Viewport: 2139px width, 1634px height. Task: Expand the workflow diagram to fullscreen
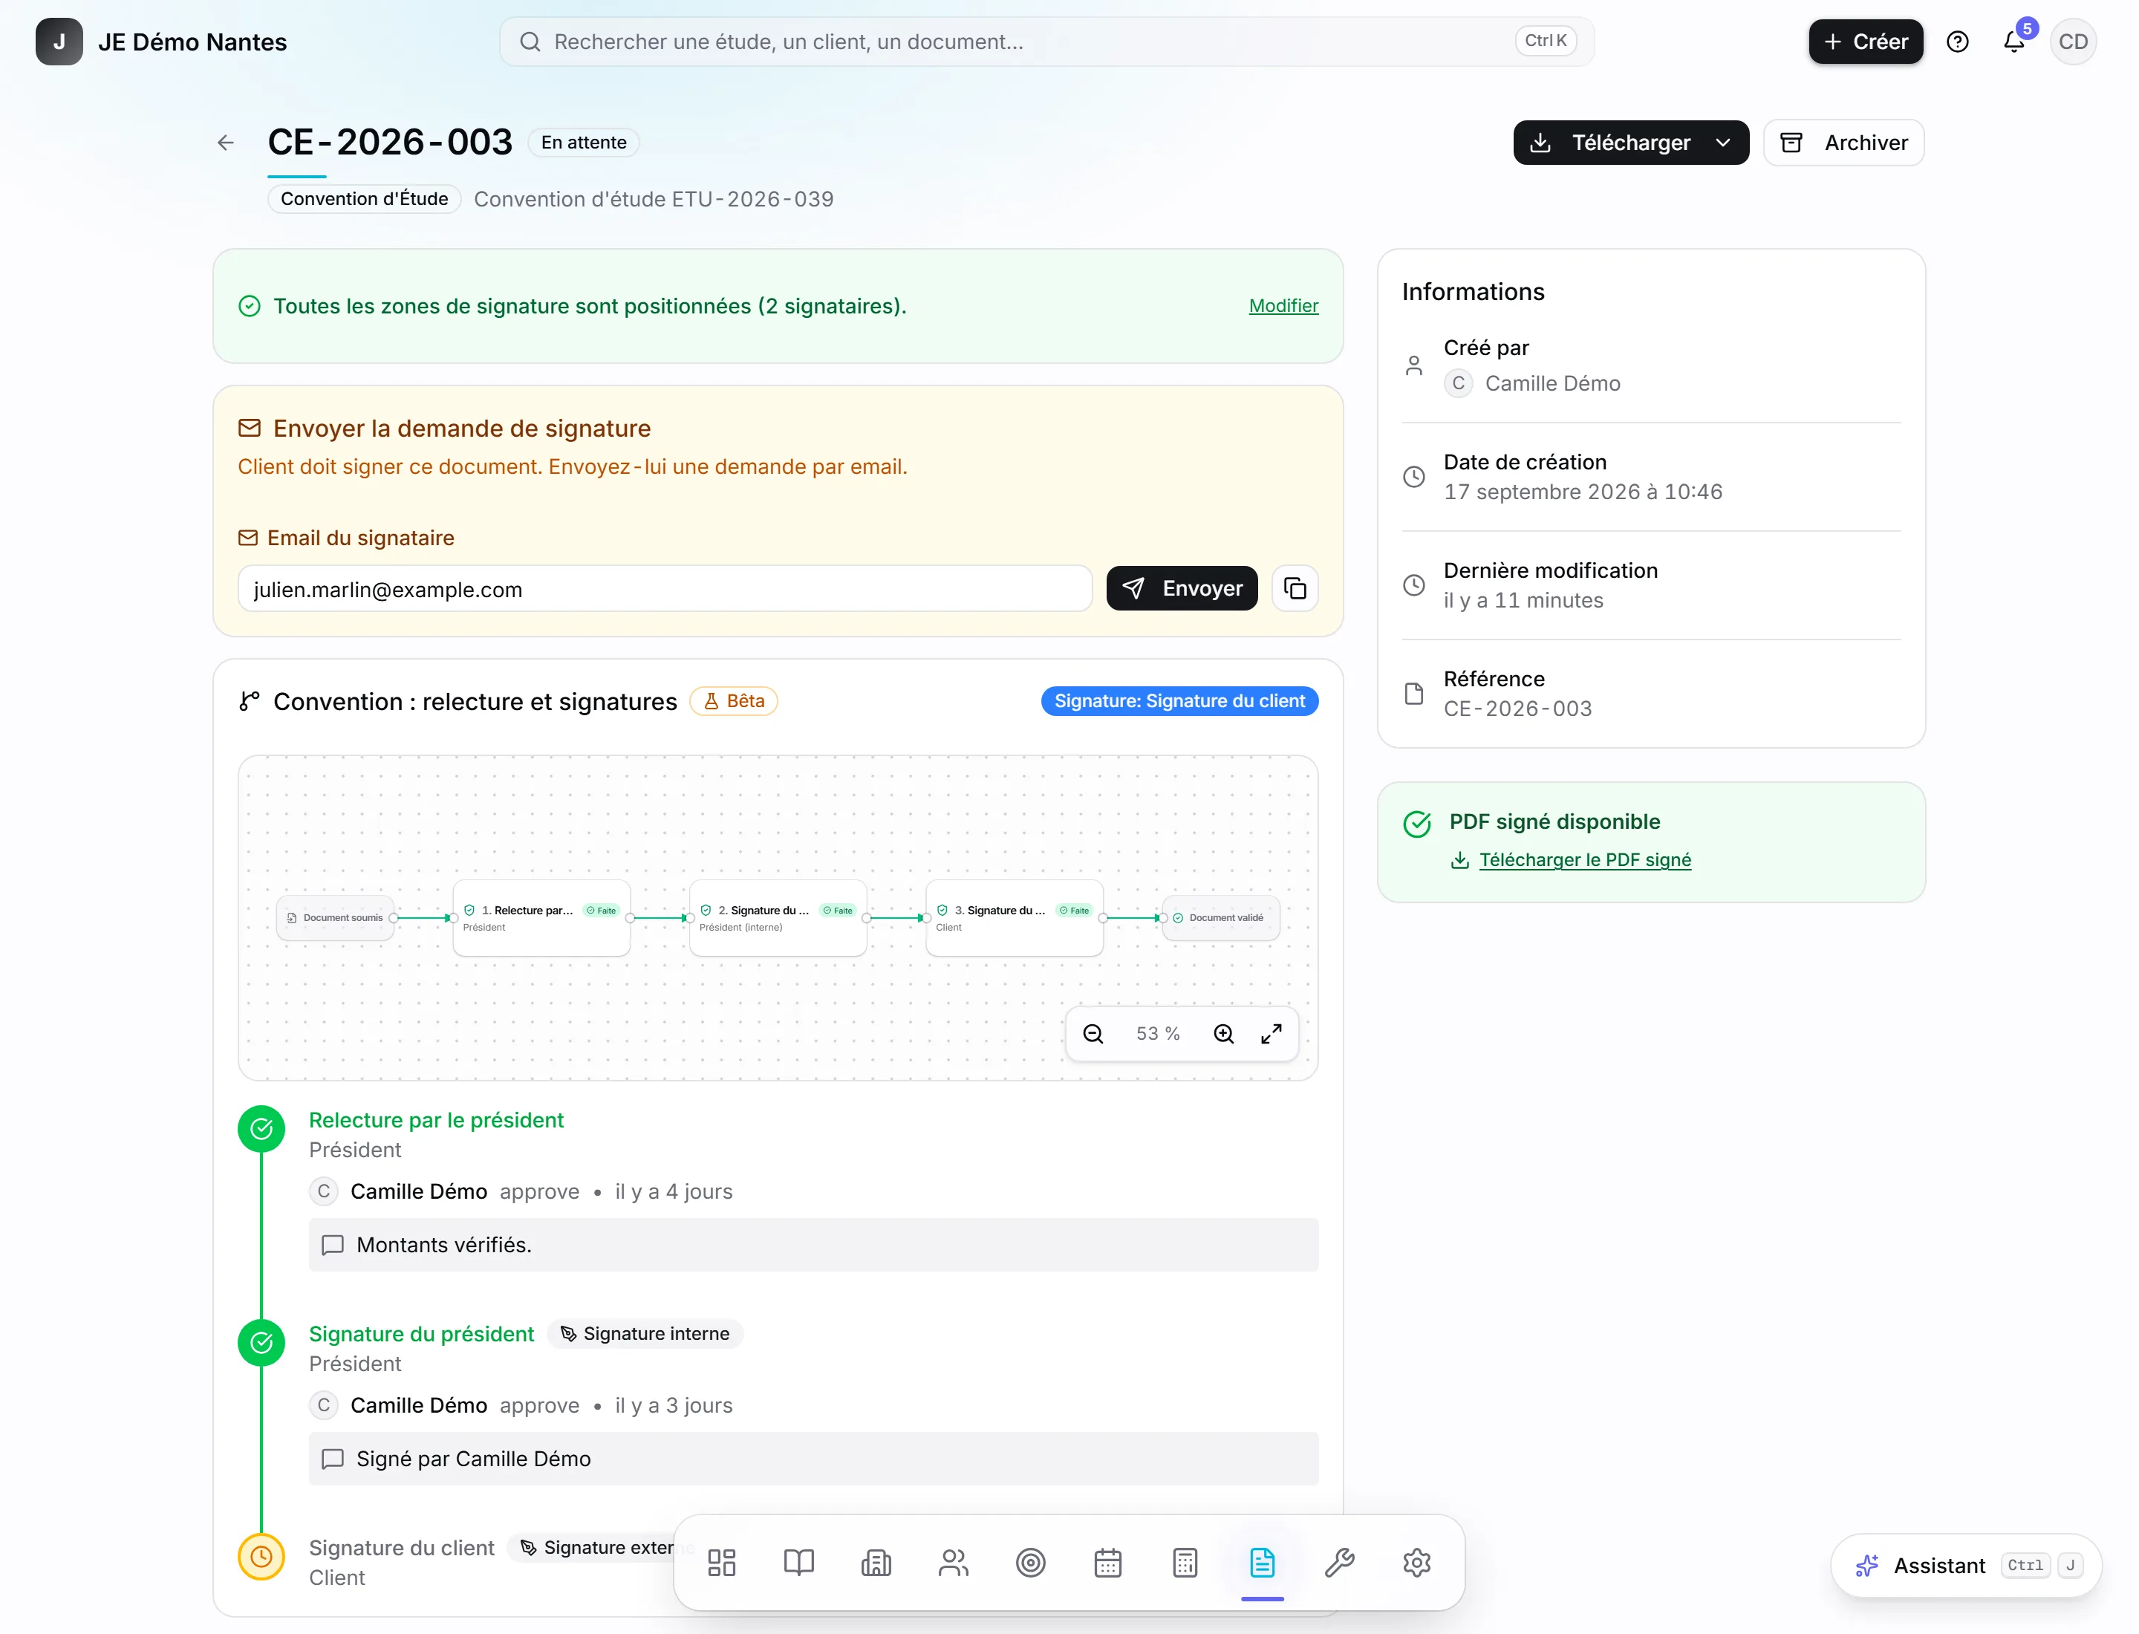(x=1272, y=1034)
